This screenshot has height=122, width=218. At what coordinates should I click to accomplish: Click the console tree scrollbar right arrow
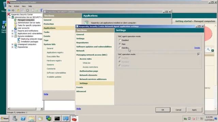pos(42,109)
